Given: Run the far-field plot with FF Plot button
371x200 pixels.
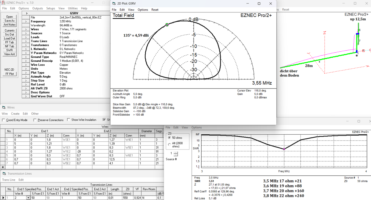Looking at the screenshot, I should click(9, 74).
